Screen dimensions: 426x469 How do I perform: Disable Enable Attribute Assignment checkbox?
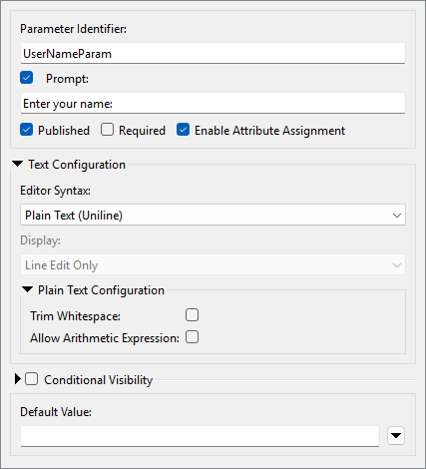pyautogui.click(x=183, y=130)
